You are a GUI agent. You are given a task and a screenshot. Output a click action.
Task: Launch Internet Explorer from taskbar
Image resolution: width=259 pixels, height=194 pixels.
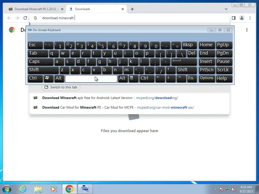[23, 189]
